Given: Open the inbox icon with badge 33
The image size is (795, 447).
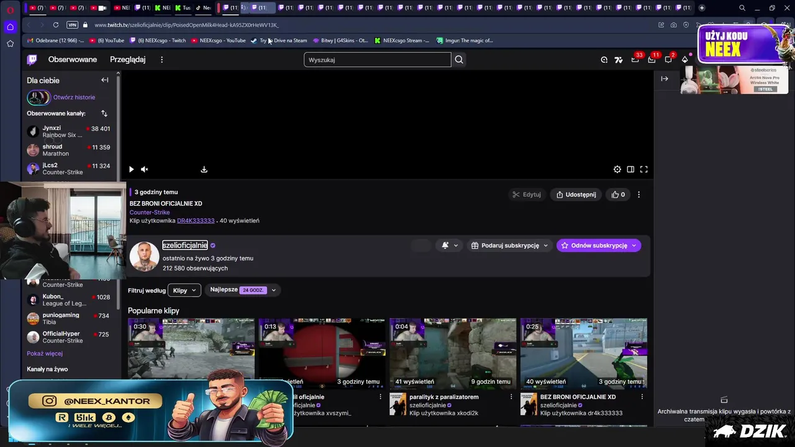Looking at the screenshot, I should click(x=635, y=60).
